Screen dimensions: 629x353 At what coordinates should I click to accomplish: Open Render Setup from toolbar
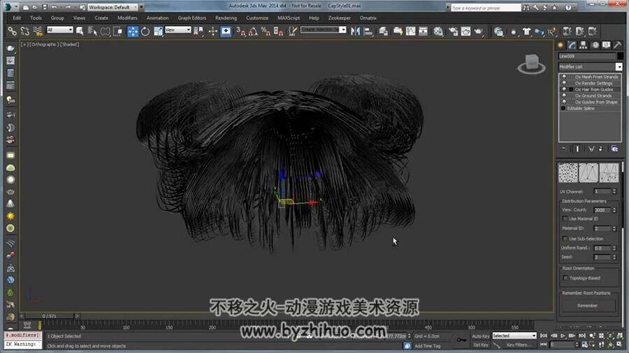(453, 31)
